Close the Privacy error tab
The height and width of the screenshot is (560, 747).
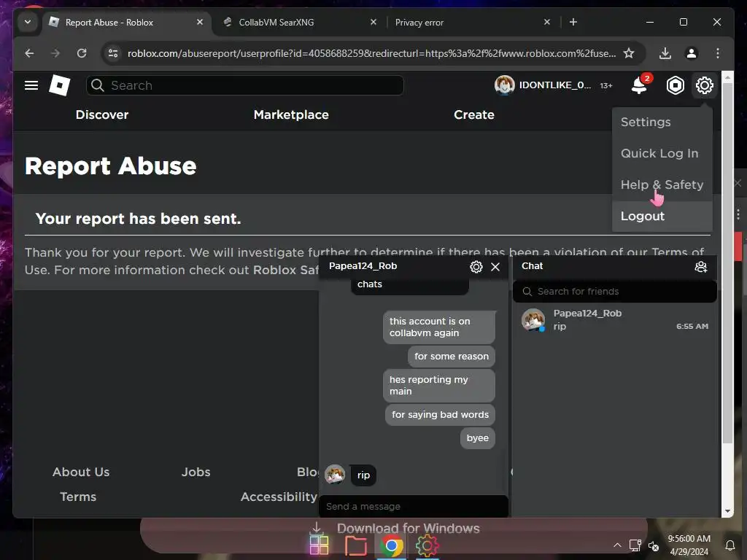(x=547, y=22)
